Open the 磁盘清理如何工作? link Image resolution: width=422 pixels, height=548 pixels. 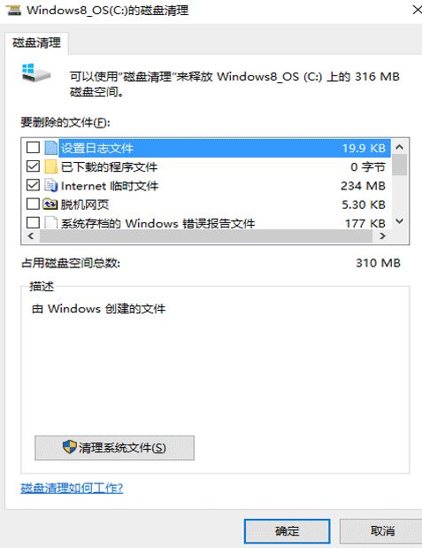(72, 488)
